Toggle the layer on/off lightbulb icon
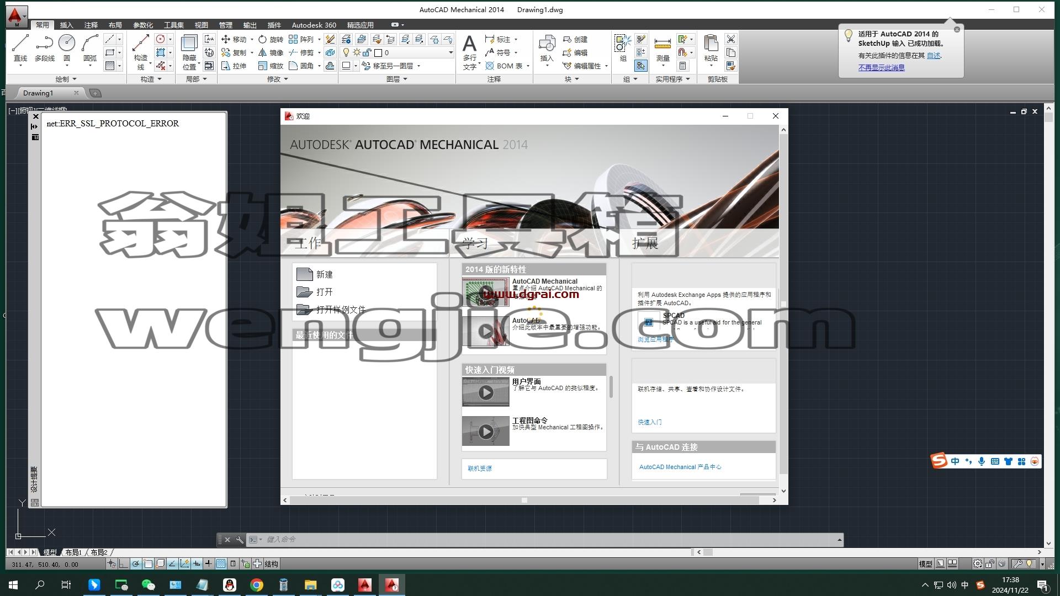The height and width of the screenshot is (596, 1060). tap(346, 52)
